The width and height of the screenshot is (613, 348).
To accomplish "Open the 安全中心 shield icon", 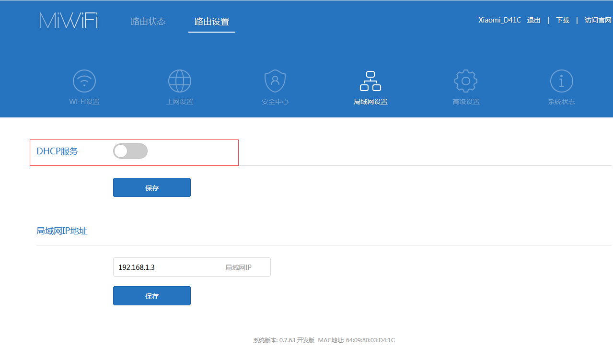I will coord(275,81).
